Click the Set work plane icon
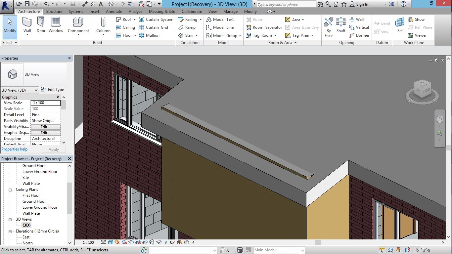Screen dimensions: 452x254 (400, 25)
